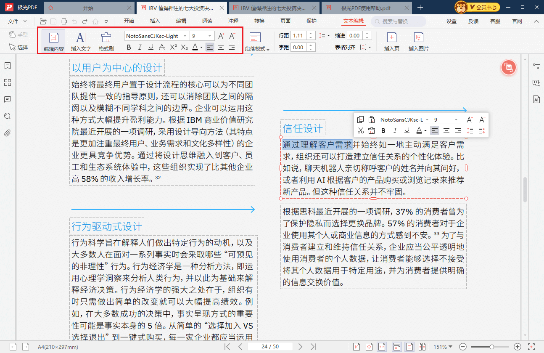Open the bookmark panel in left sidebar

(x=7, y=66)
